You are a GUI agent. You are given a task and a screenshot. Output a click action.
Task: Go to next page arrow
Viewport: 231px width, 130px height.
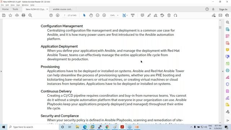tap(58, 15)
